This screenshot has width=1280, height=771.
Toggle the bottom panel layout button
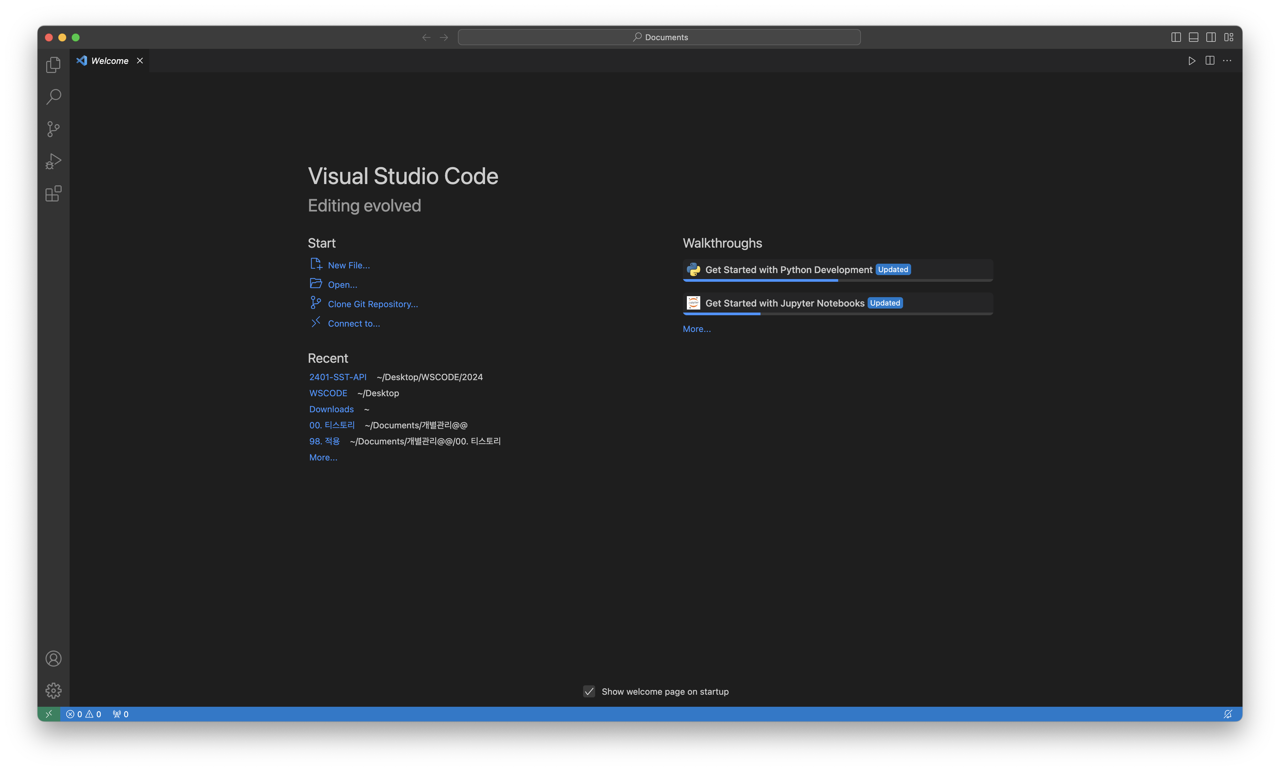coord(1193,37)
